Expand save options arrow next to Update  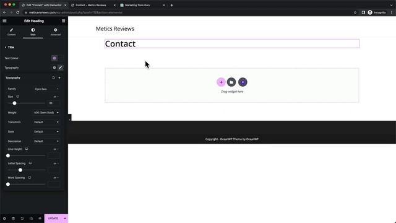click(x=65, y=219)
